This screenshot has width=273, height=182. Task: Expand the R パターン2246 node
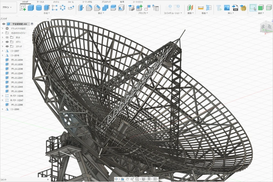2,96
